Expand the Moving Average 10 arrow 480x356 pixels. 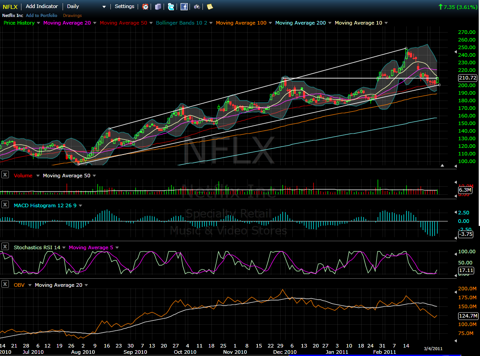pyautogui.click(x=386, y=23)
